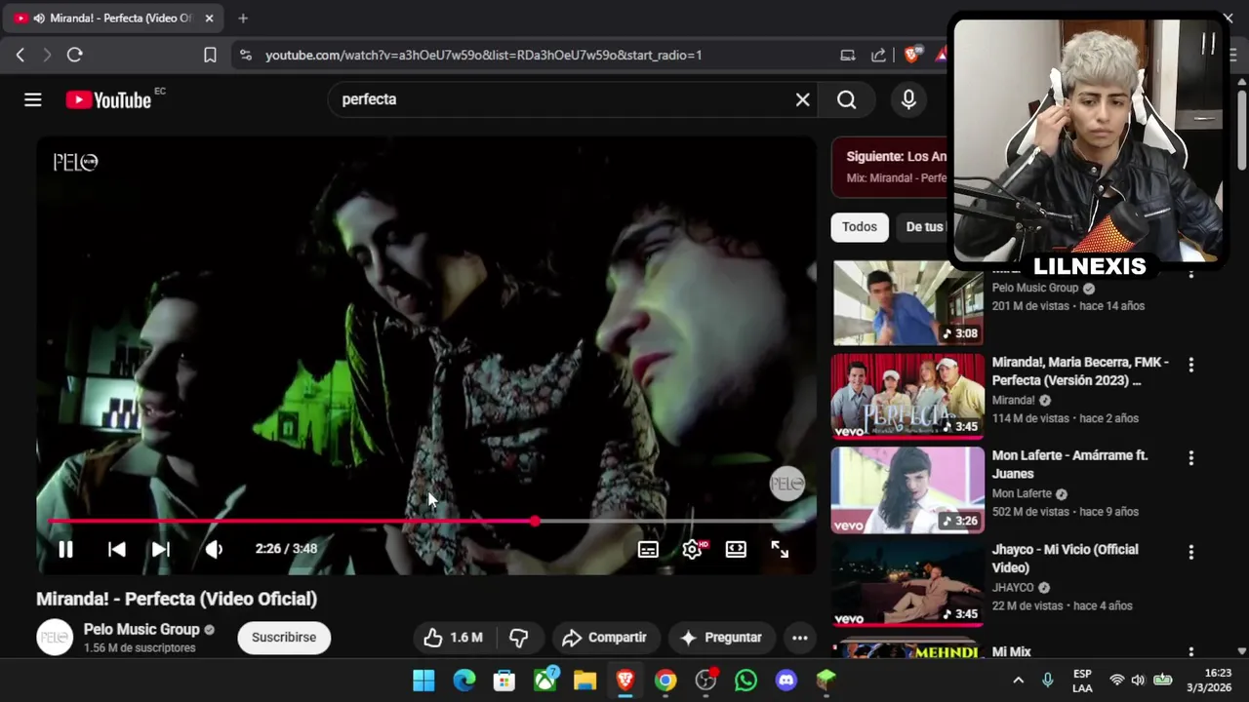Open Brave Shields icon
This screenshot has height=702, width=1249.
coord(912,56)
